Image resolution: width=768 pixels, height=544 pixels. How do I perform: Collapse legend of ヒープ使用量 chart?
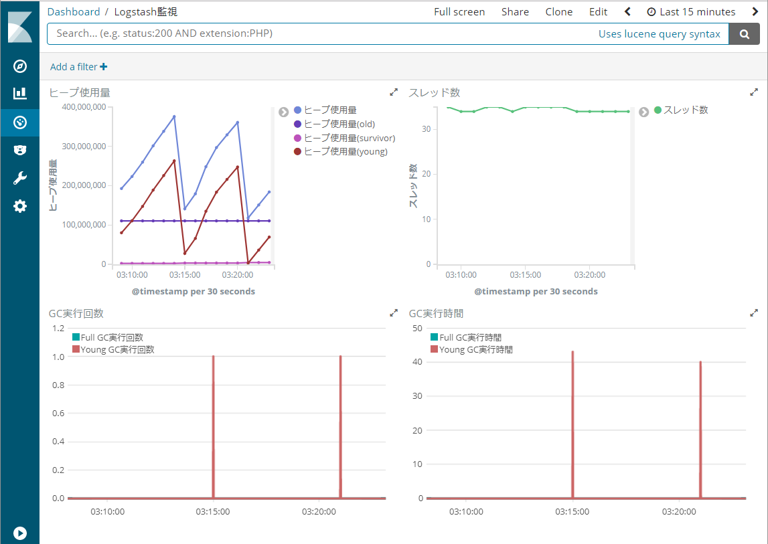click(284, 112)
